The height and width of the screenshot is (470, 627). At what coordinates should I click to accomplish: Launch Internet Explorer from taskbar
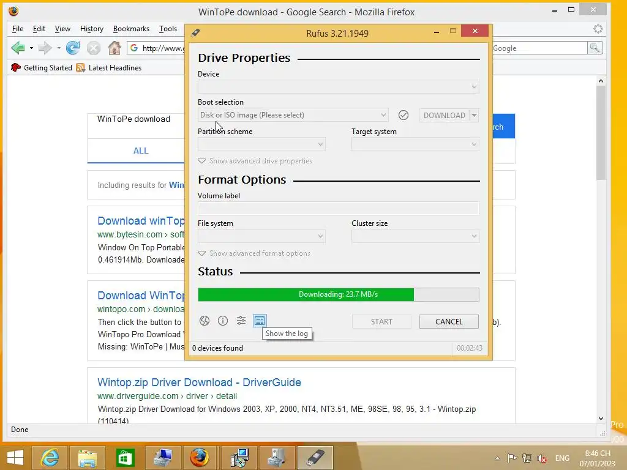click(x=50, y=458)
